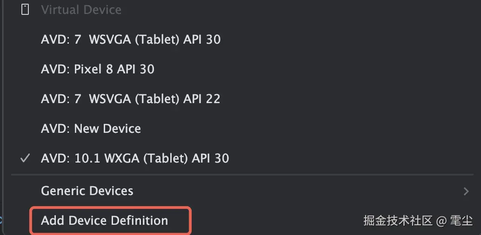Click the checkmark next to 10.1 WXGA
481x235 pixels.
click(25, 158)
